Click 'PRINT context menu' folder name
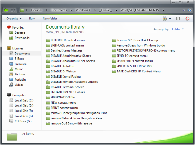195x145 pixels. 64,108
